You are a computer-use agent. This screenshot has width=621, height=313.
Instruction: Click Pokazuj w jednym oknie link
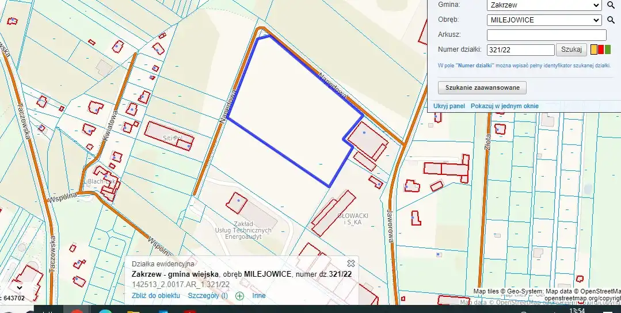click(x=504, y=106)
